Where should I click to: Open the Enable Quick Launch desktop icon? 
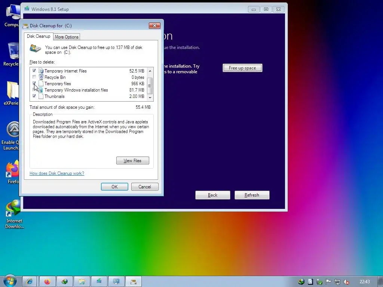click(11, 136)
